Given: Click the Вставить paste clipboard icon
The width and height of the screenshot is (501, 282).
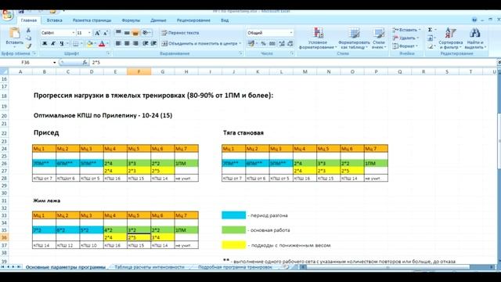Looking at the screenshot, I should (x=14, y=33).
